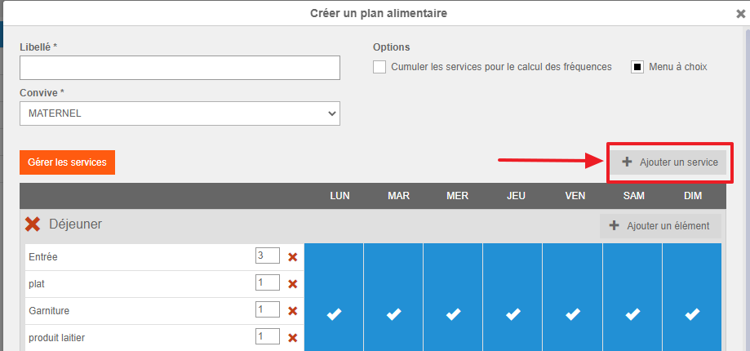Image resolution: width=750 pixels, height=351 pixels.
Task: Click Ajouter un élément button
Action: click(659, 226)
